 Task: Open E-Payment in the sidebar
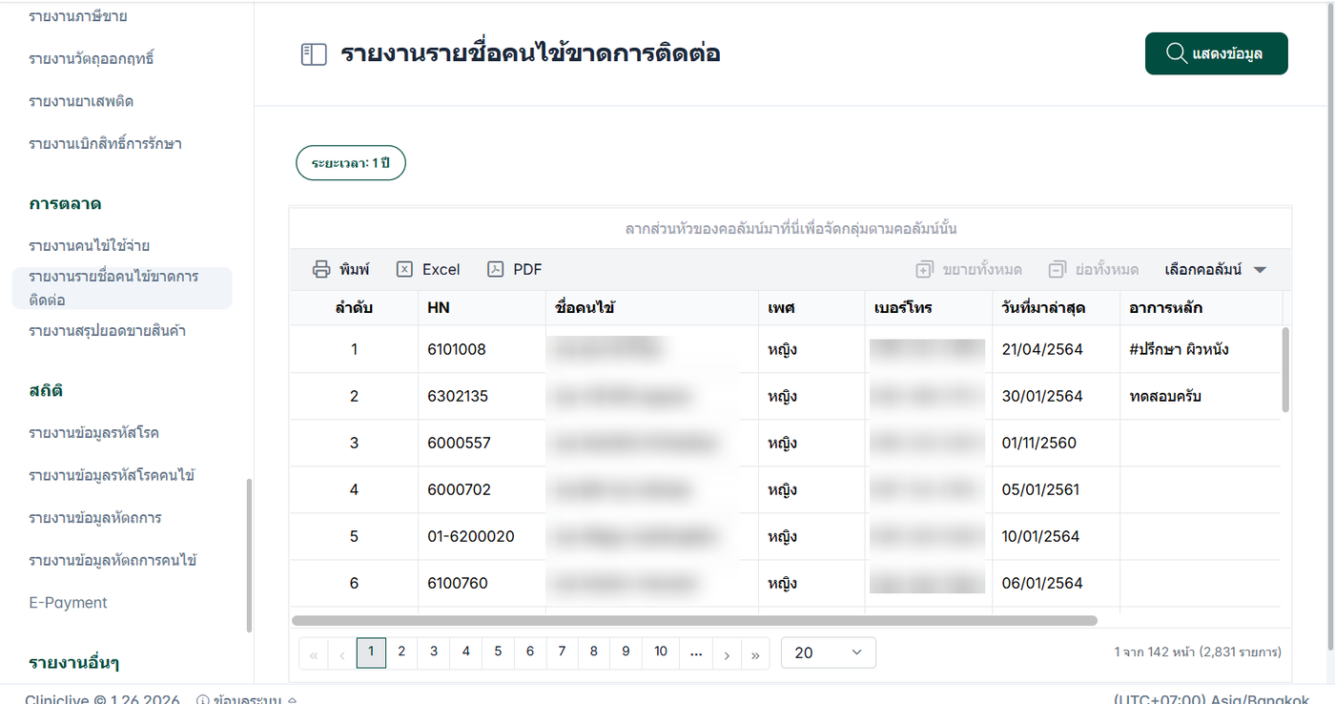pos(68,603)
